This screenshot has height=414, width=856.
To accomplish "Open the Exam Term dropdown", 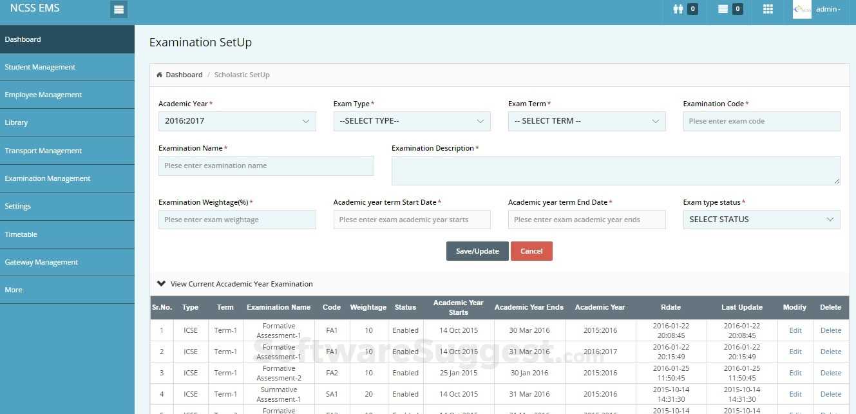I will pos(587,121).
